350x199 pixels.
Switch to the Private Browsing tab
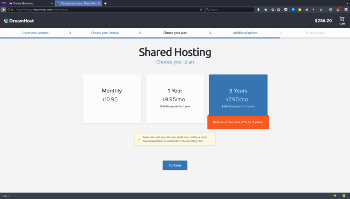click(x=31, y=3)
